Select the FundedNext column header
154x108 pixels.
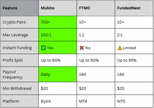[x=134, y=8]
